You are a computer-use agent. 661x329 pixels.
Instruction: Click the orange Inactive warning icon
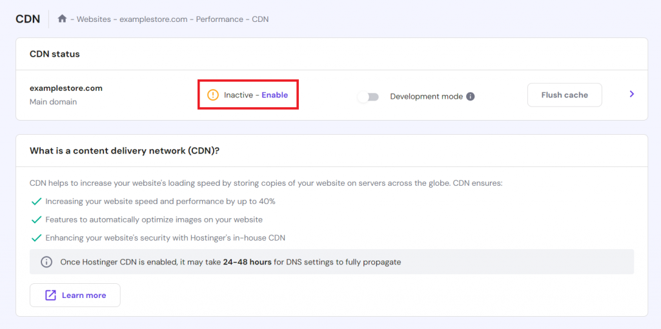(213, 95)
